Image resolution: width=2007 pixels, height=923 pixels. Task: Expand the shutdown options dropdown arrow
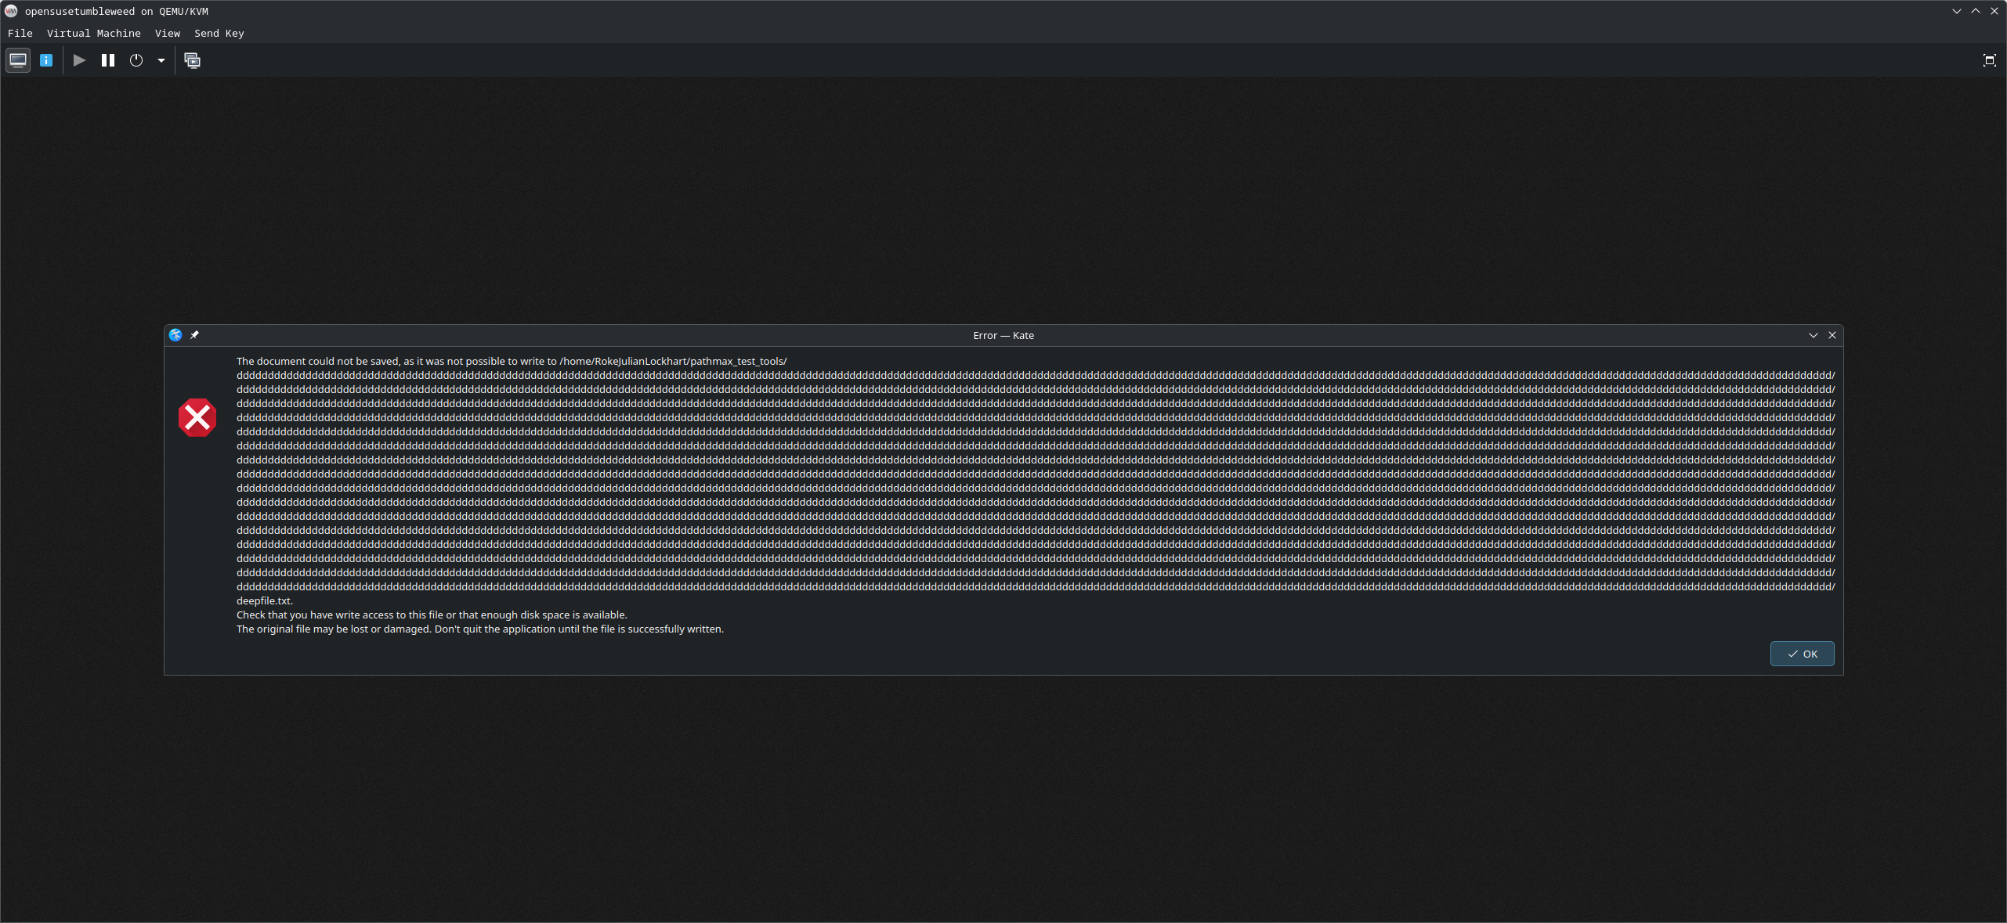(161, 60)
